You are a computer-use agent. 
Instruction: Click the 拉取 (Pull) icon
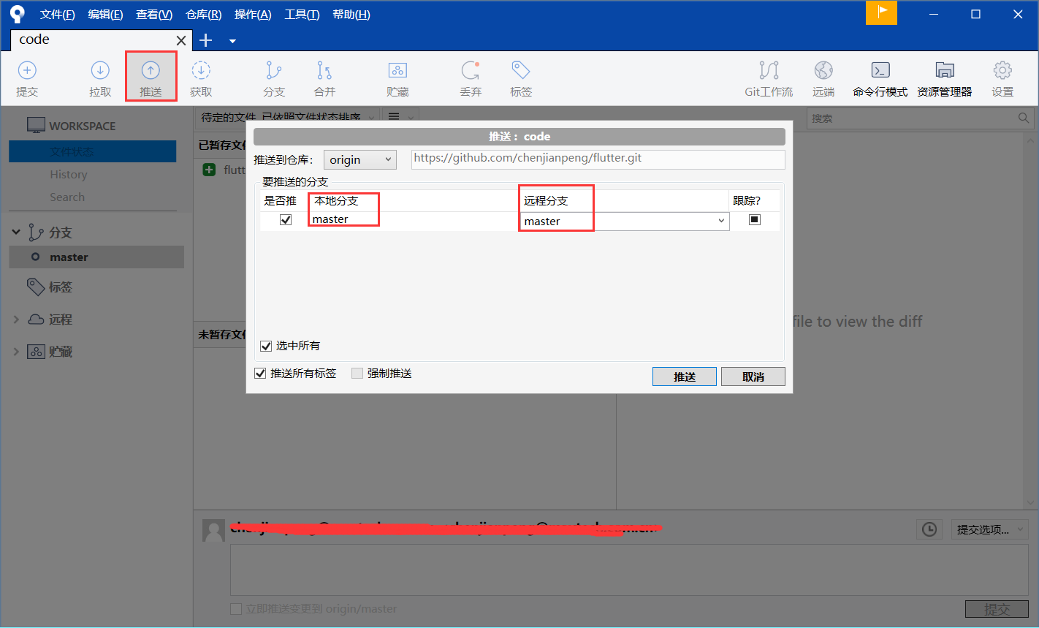[x=99, y=77]
